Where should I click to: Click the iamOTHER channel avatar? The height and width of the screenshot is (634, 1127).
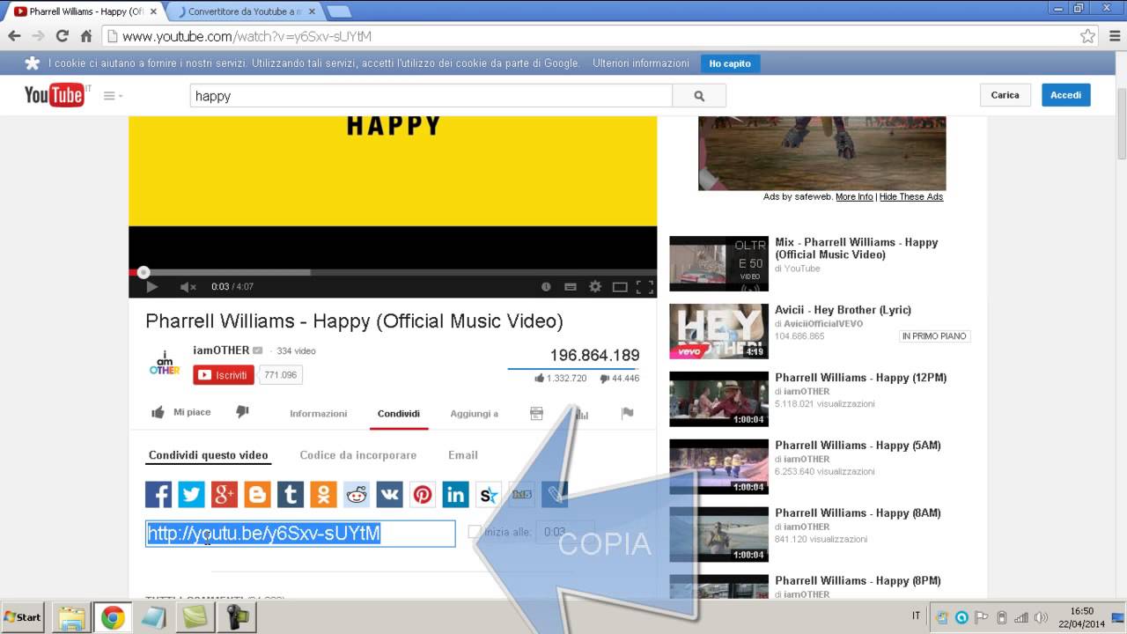point(165,363)
